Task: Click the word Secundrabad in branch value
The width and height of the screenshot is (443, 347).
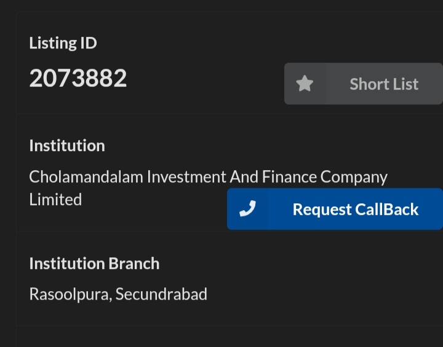Action: click(161, 294)
